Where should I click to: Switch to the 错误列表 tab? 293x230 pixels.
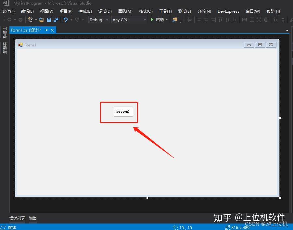pos(17,218)
